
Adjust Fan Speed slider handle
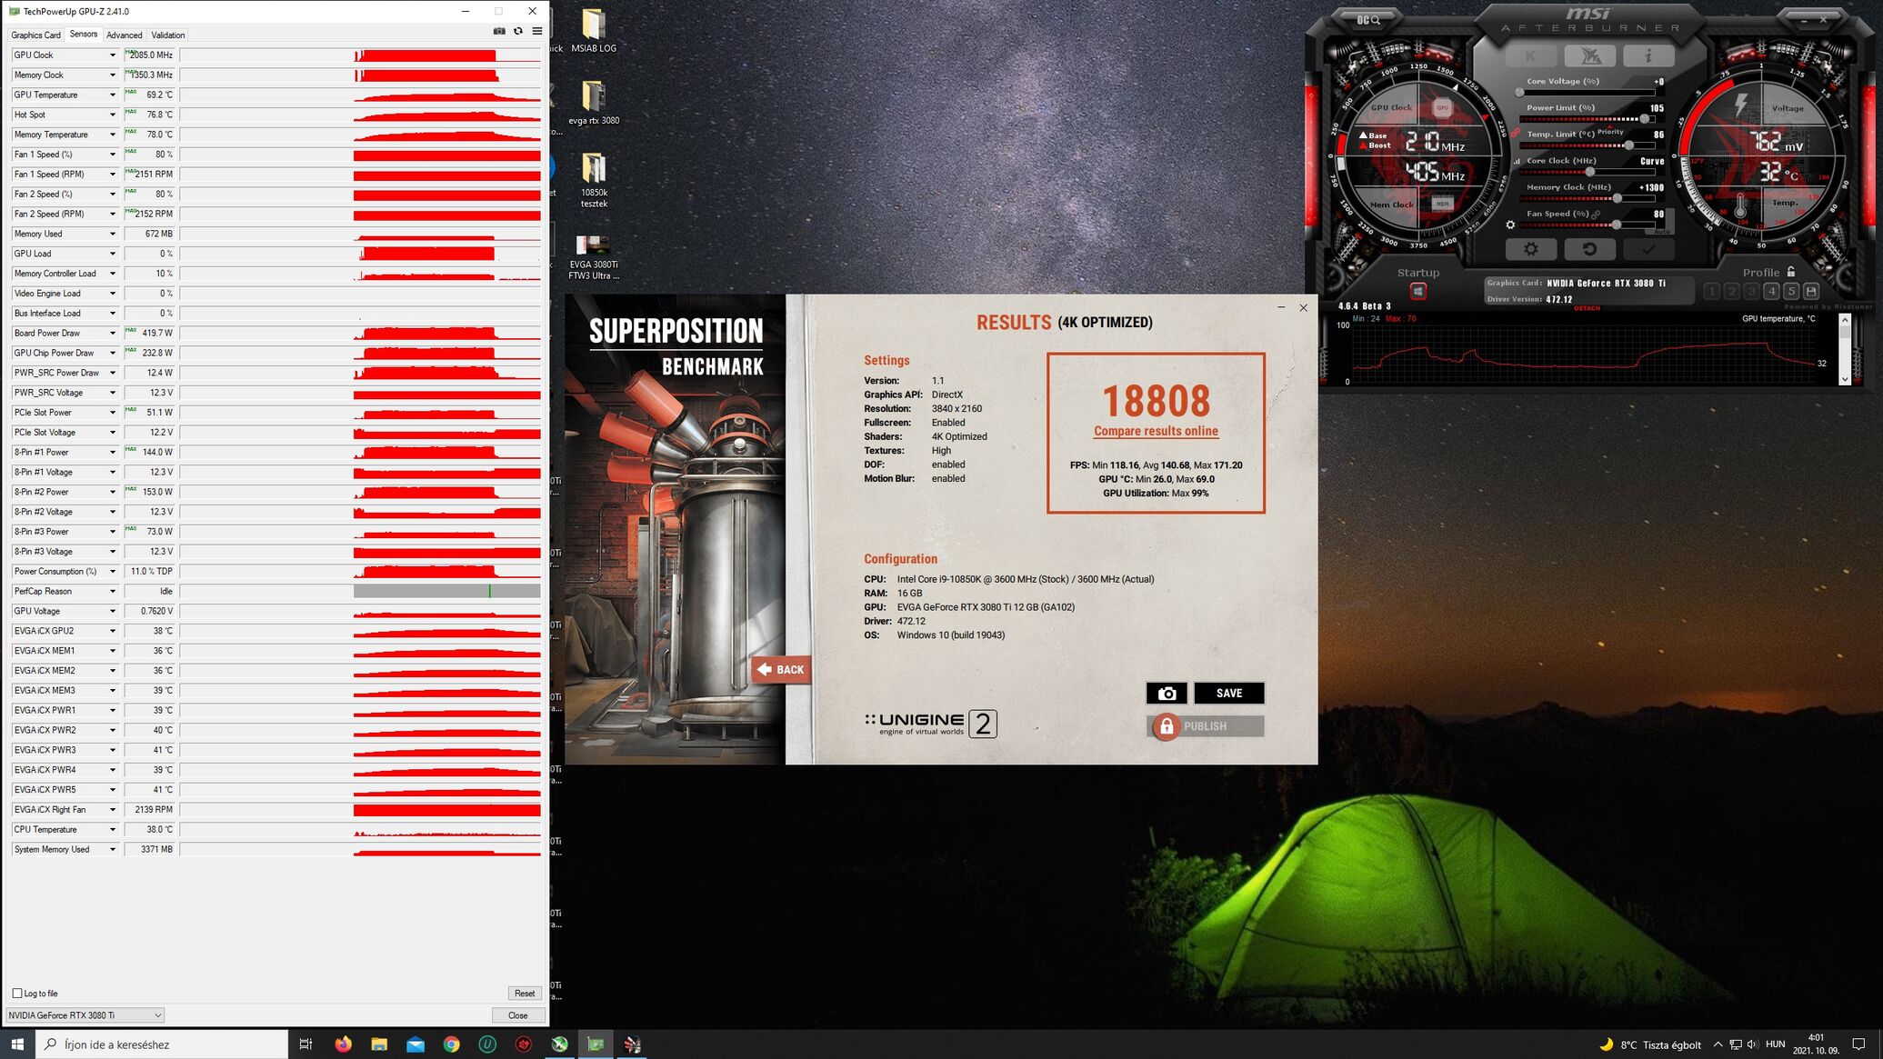[x=1616, y=225]
